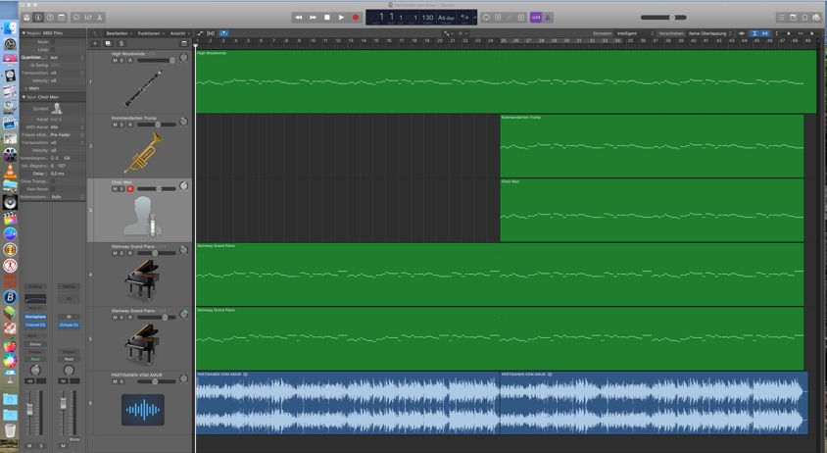Open the Funktionen menu

tap(151, 33)
